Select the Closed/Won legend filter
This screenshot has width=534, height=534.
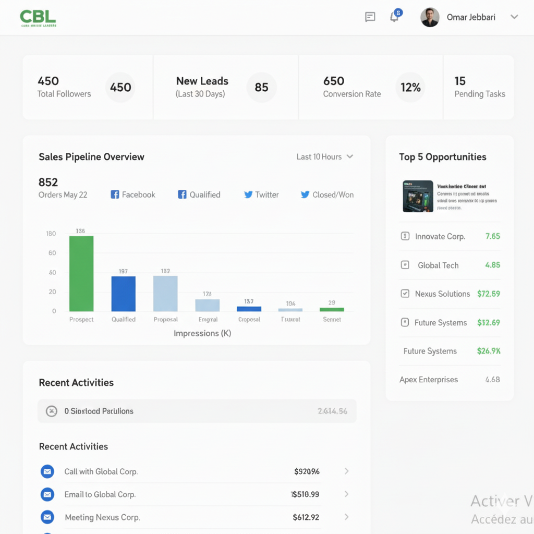point(327,195)
